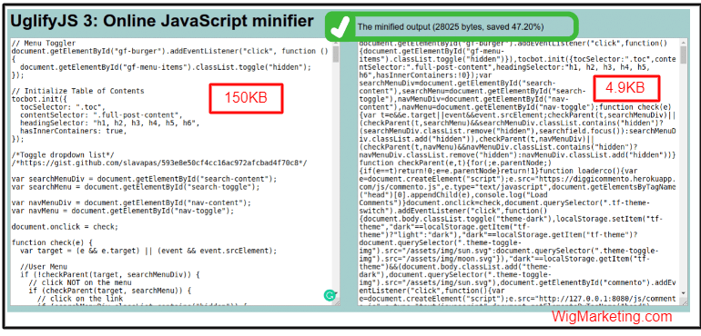Click the 'var navMenu =' declaration line

(123, 211)
